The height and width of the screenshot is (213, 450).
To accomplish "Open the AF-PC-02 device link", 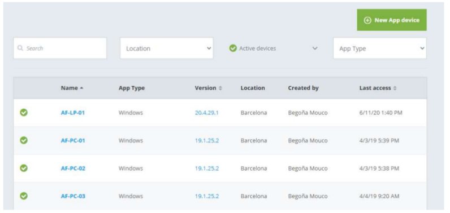I will click(73, 168).
